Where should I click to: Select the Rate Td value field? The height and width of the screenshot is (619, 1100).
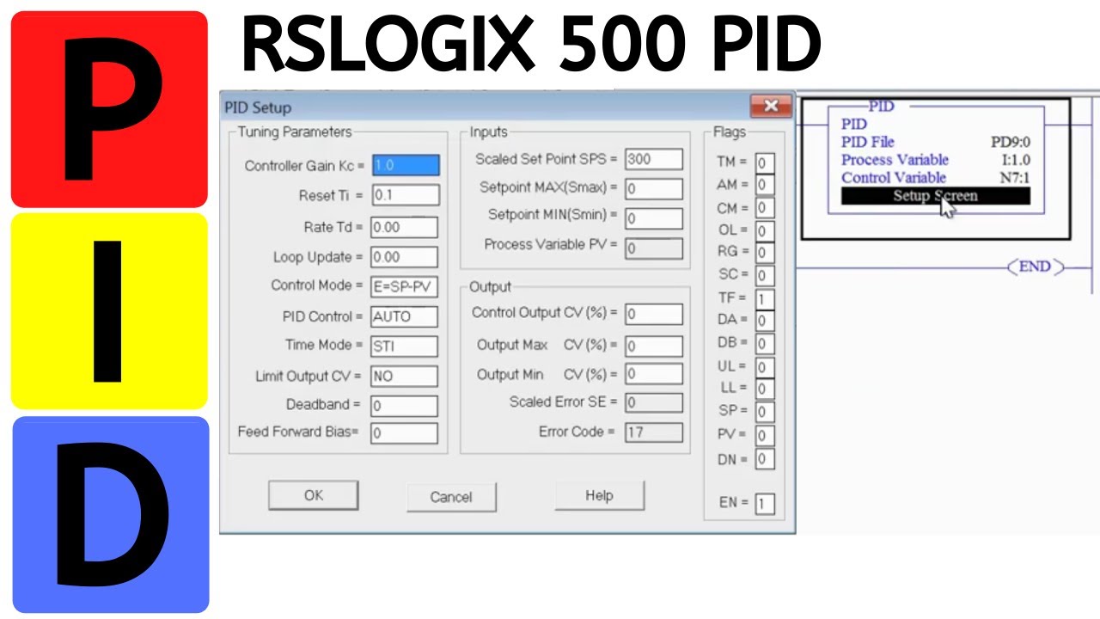click(x=404, y=227)
